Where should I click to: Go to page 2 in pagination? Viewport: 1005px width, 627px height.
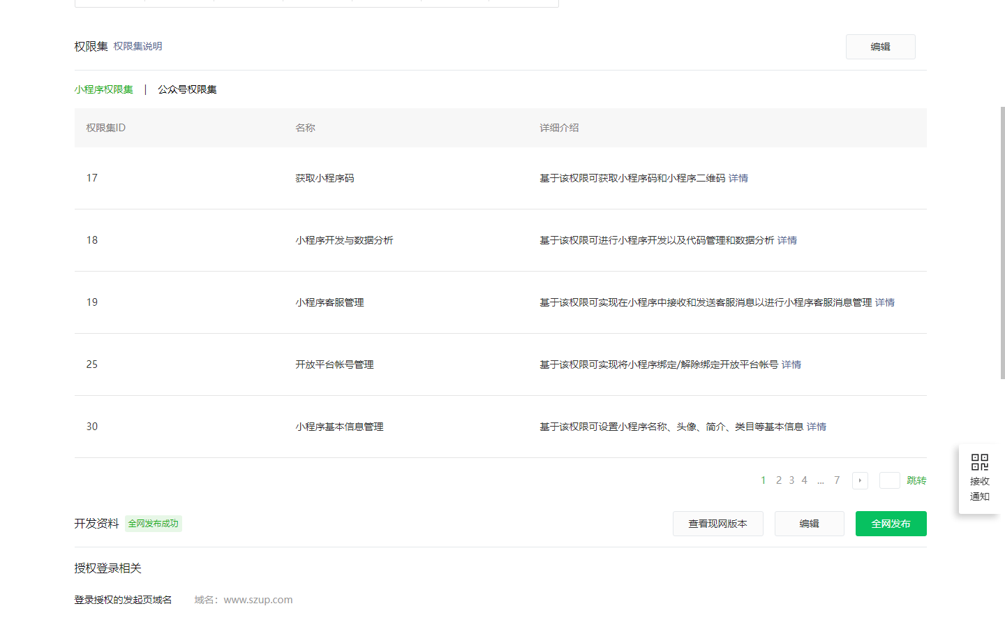click(x=779, y=480)
